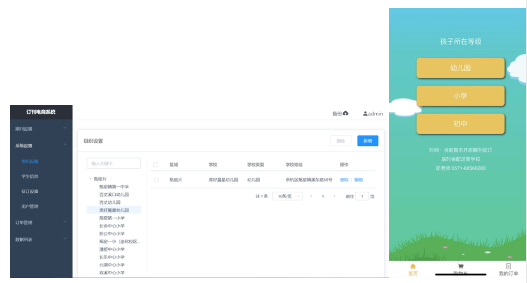Open the 我的订单 orders icon

coord(508,267)
